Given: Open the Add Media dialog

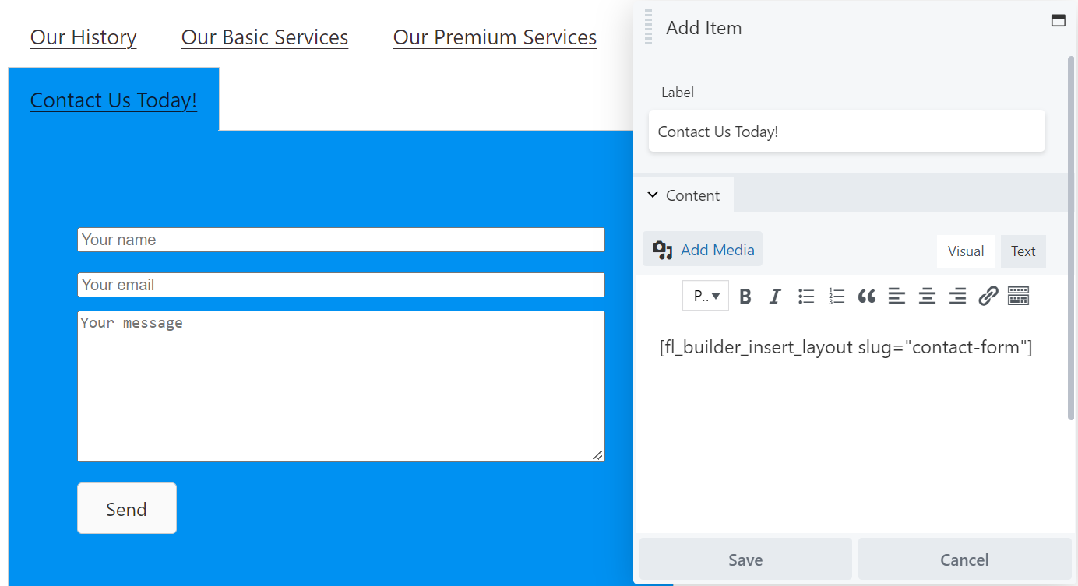Looking at the screenshot, I should tap(702, 249).
